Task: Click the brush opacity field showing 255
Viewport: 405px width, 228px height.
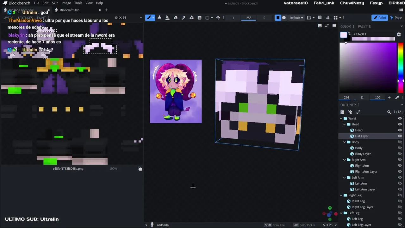Action: [x=249, y=18]
